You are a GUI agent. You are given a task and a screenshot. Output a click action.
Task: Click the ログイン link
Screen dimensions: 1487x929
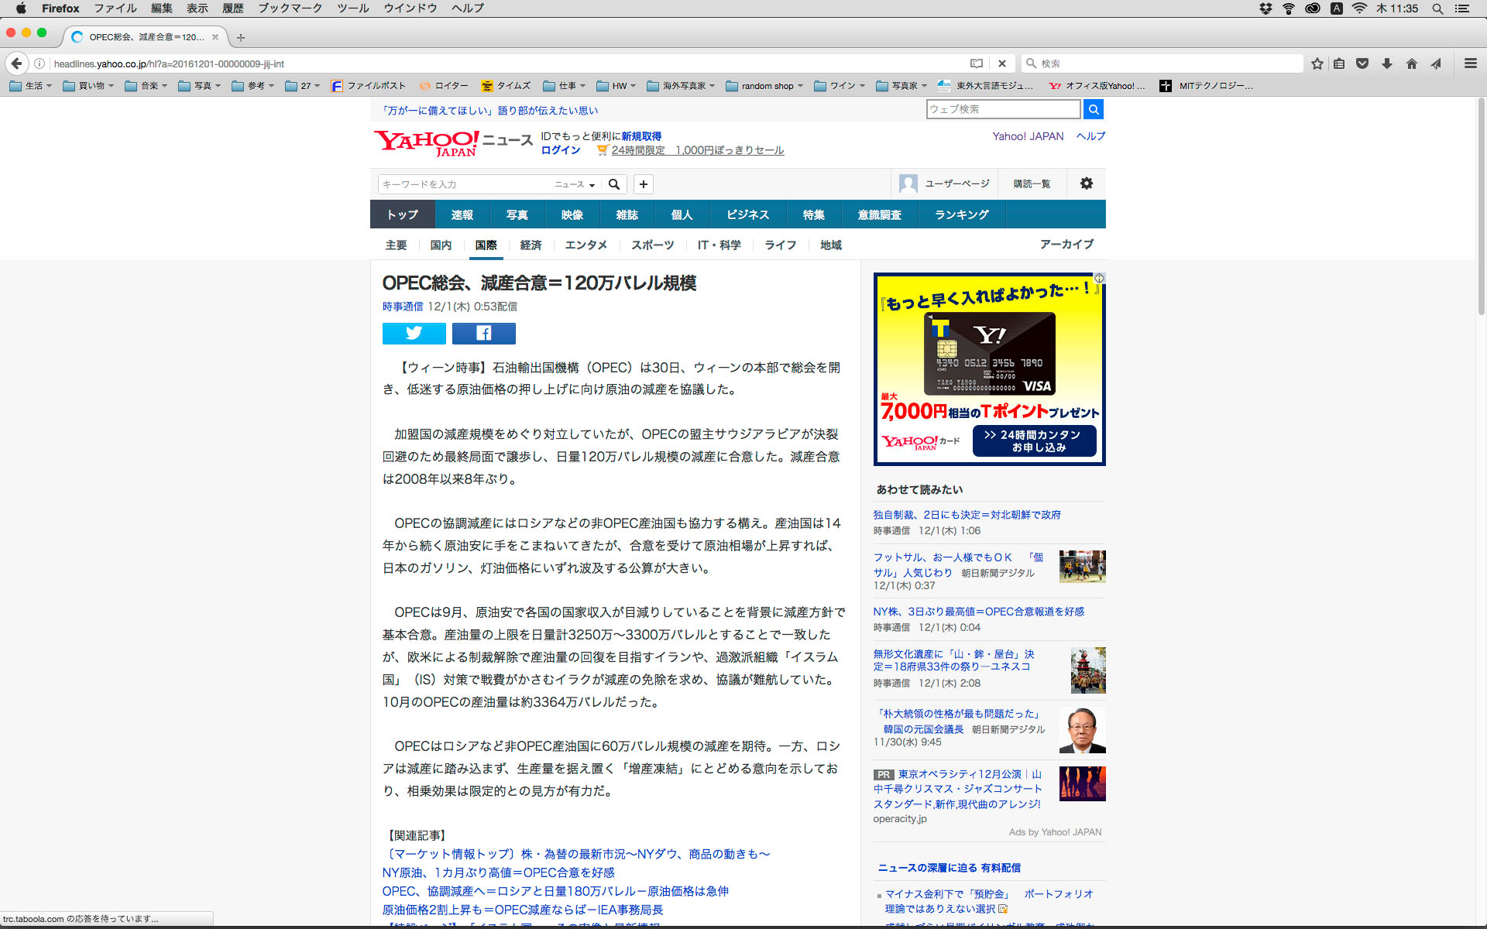point(560,150)
